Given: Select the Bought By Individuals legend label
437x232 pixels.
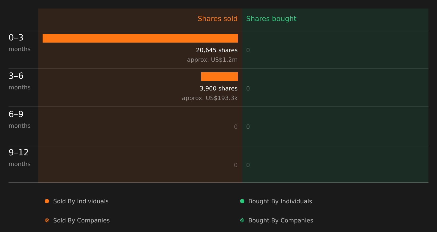Looking at the screenshot, I should 280,201.
